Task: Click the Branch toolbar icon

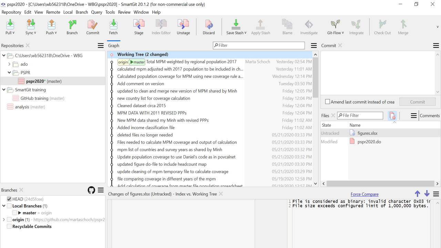Action: 72,24
